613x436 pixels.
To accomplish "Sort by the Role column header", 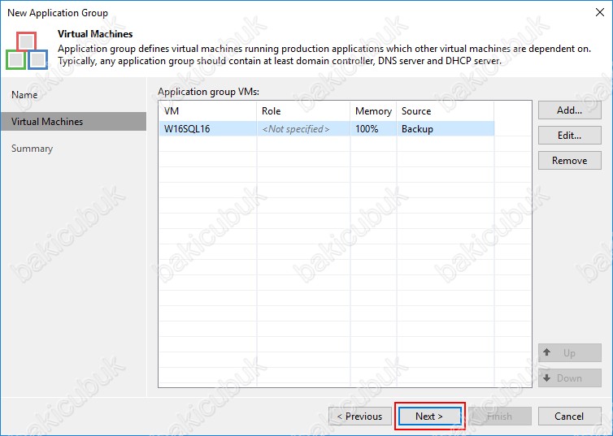I will [303, 111].
